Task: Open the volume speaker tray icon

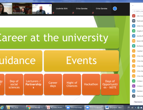Action: point(132,108)
